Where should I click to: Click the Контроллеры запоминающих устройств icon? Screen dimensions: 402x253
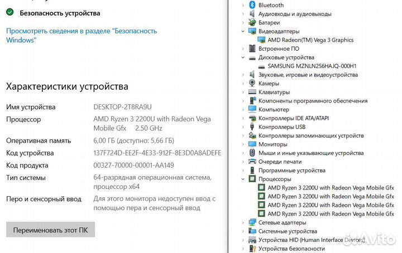coord(252,135)
